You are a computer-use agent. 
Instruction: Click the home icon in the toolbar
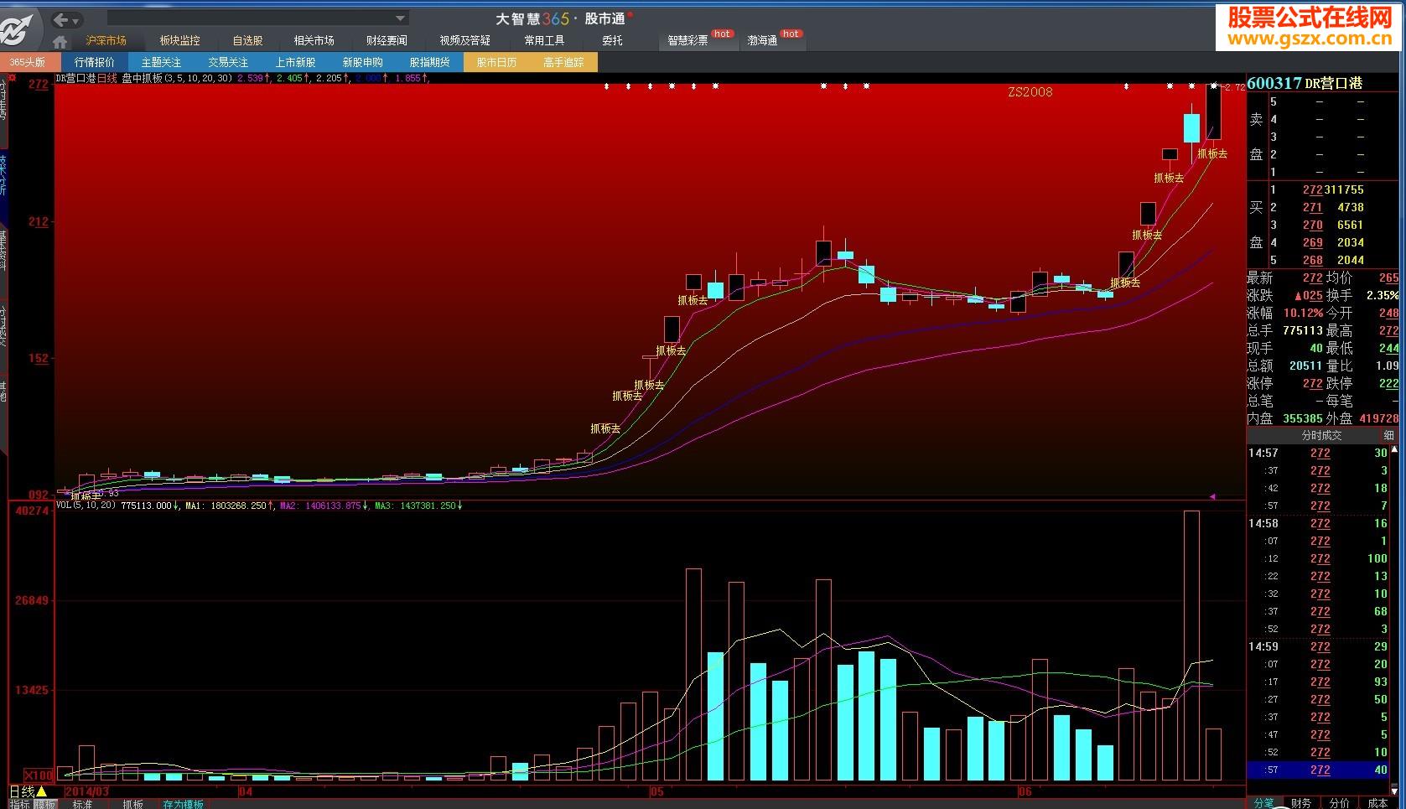point(60,41)
